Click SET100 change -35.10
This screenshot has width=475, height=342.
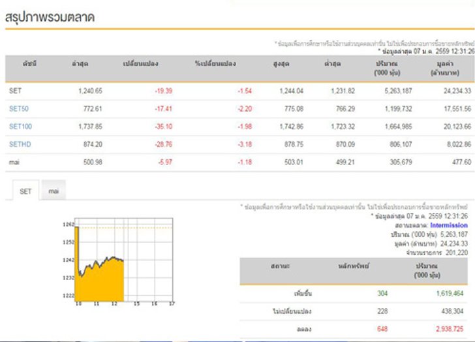pyautogui.click(x=164, y=127)
